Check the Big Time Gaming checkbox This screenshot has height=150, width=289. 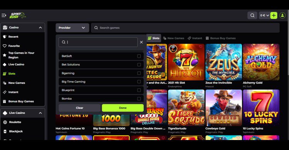[x=139, y=82]
